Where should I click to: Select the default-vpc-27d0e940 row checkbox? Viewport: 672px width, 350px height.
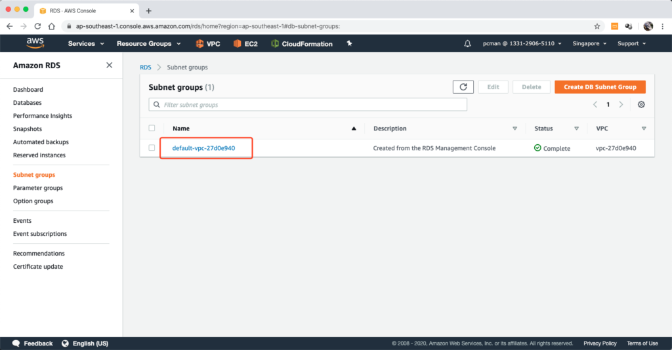(152, 148)
